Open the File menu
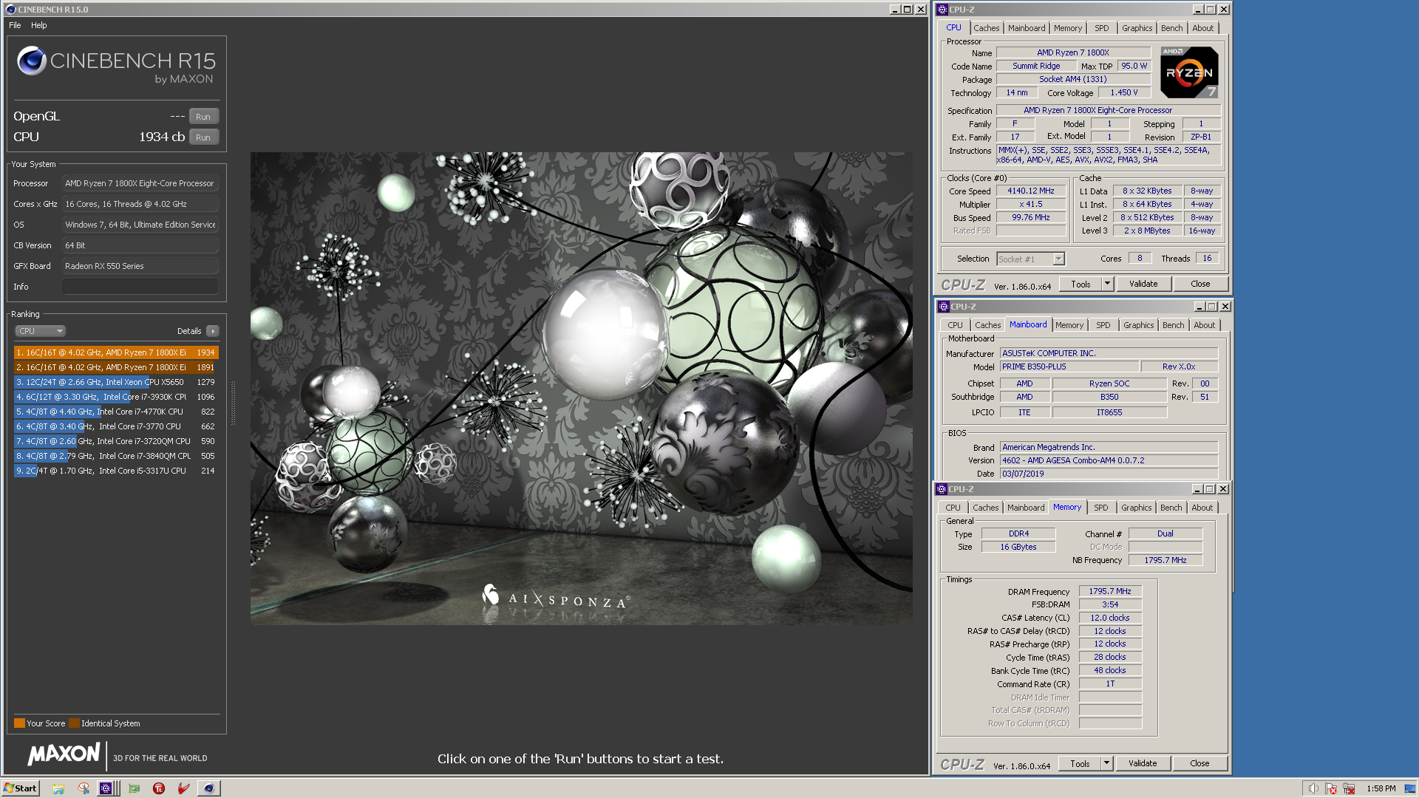This screenshot has height=798, width=1419. coord(15,25)
